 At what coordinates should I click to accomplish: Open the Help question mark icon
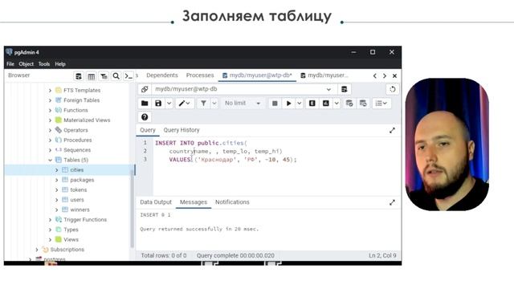(x=145, y=117)
